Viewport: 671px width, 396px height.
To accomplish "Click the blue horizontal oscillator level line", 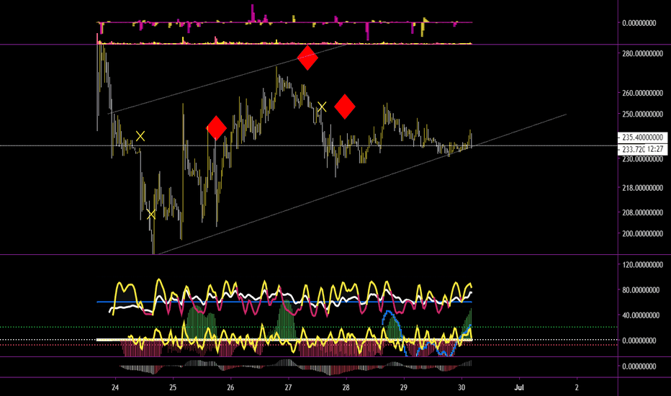I will [284, 302].
